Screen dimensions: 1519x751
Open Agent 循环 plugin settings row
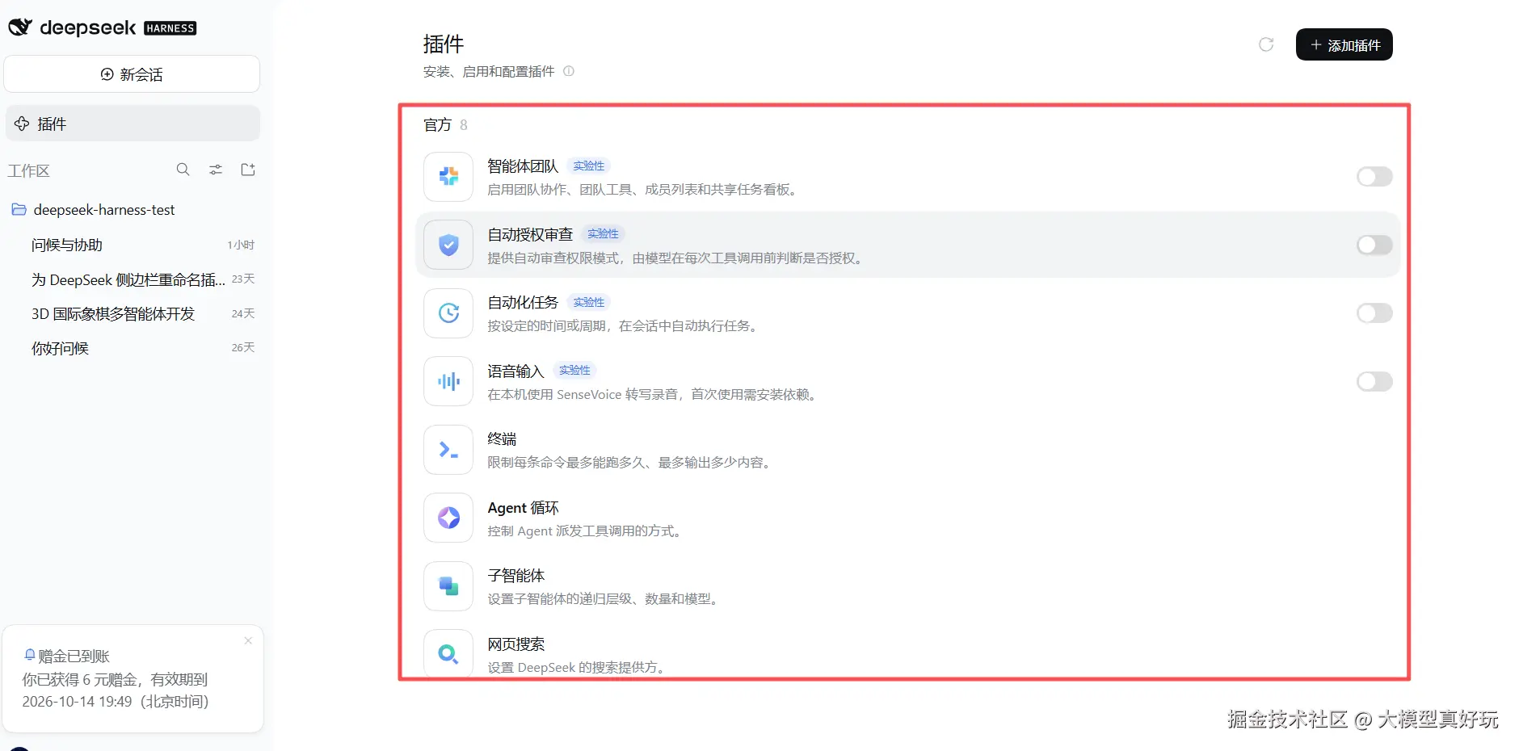pos(907,518)
